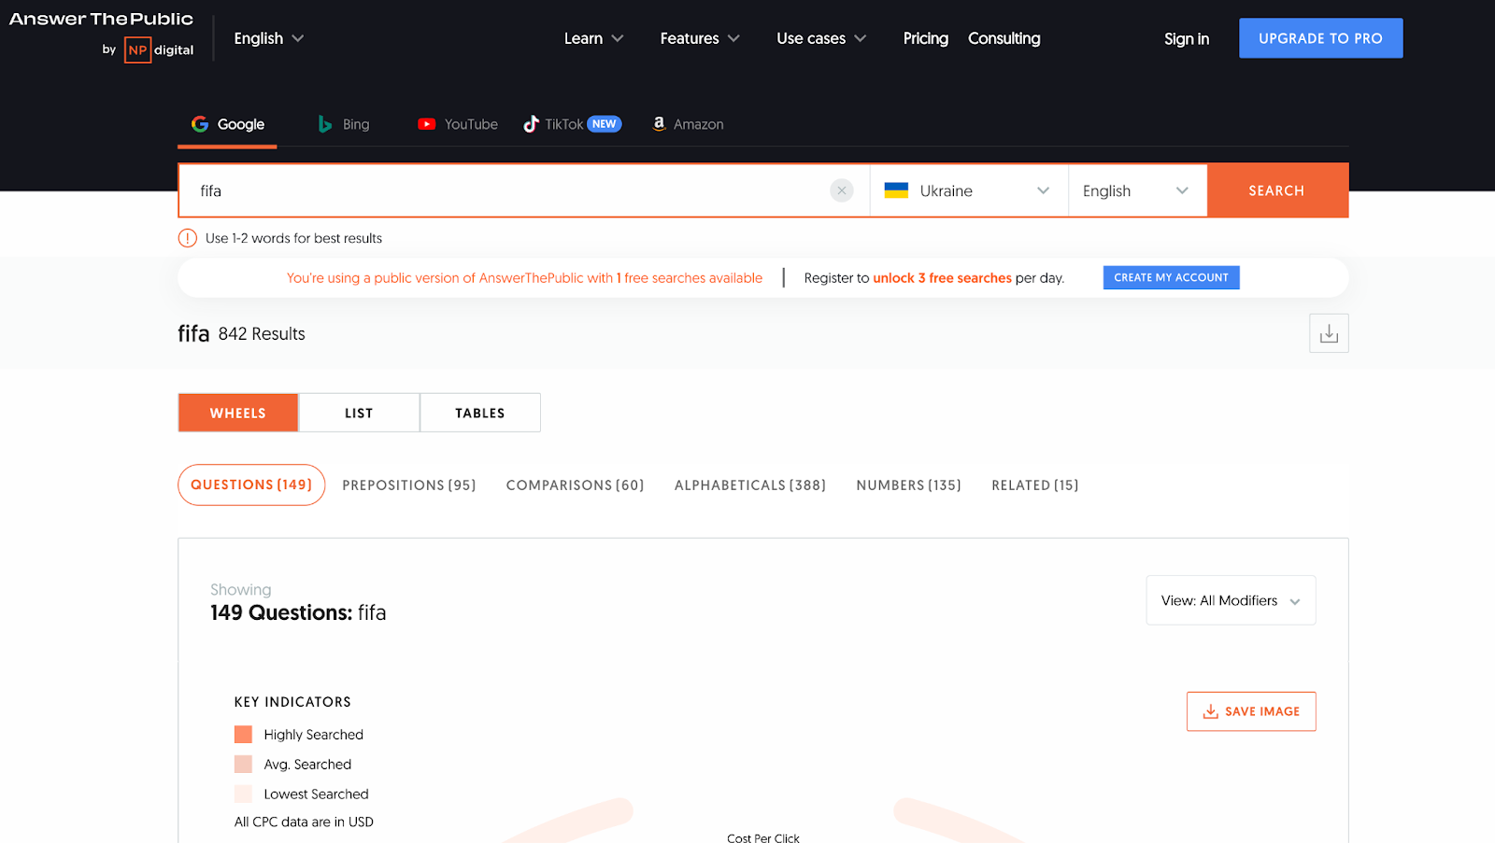
Task: Click the orange Search button
Action: [1276, 190]
